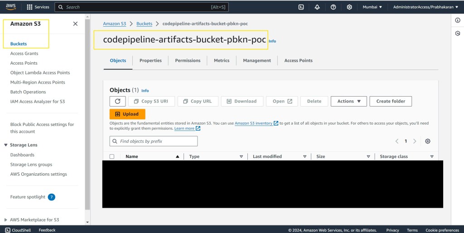Image resolution: width=464 pixels, height=233 pixels.
Task: Open table preferences gear icon
Action: [x=428, y=141]
